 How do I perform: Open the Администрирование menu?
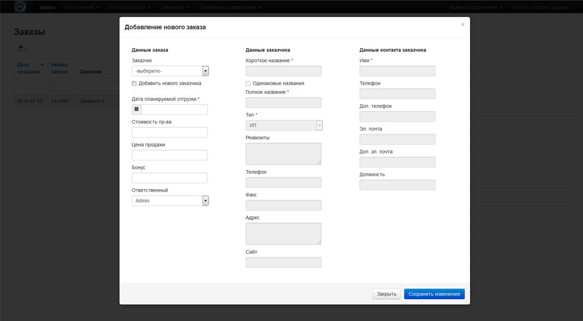475,7
